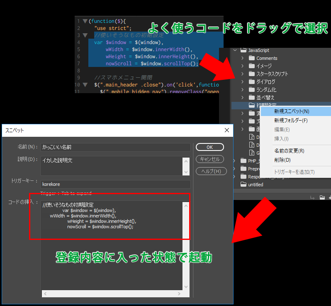Click the horizontal scrollbar right arrow in code area

180,294
